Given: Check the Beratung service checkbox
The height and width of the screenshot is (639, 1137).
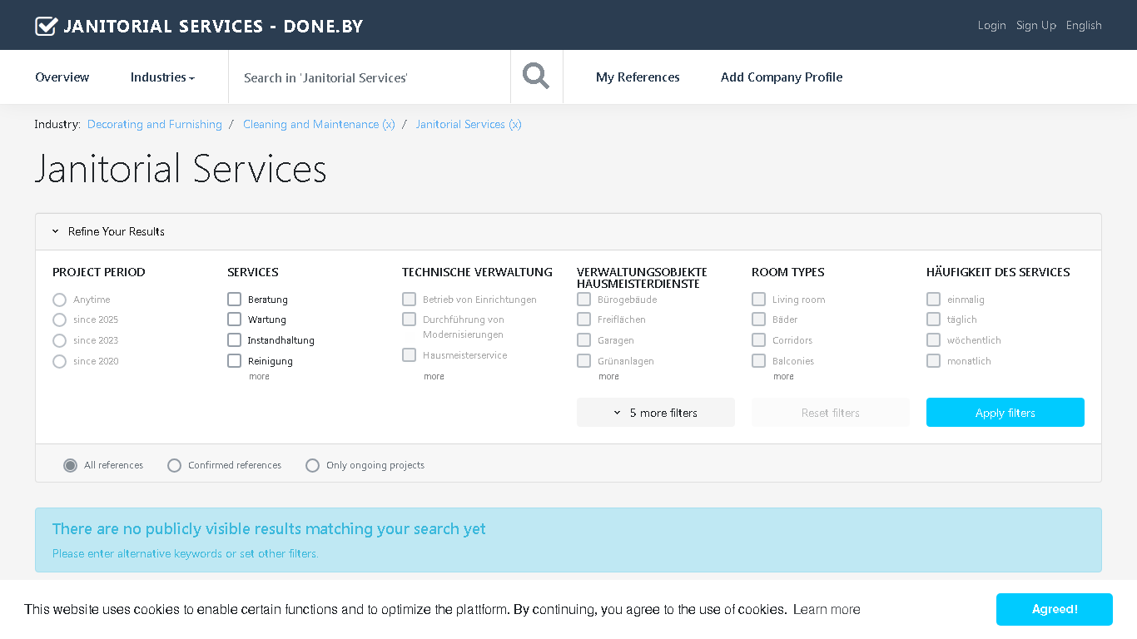Looking at the screenshot, I should pyautogui.click(x=234, y=299).
